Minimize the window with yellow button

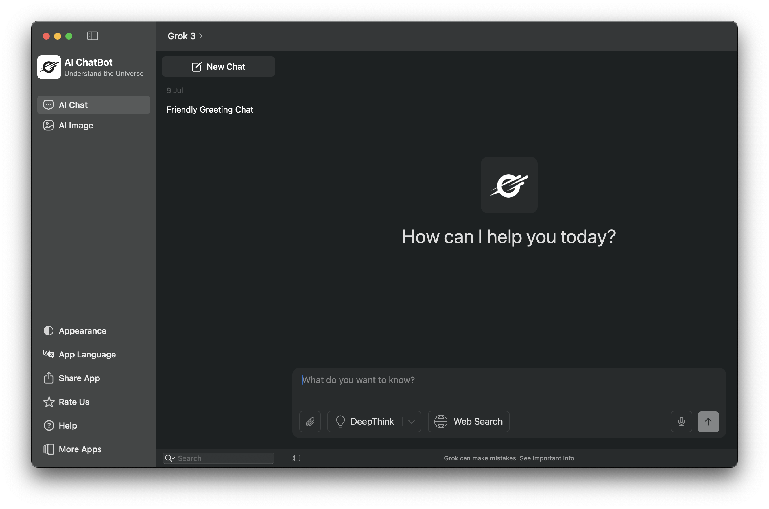tap(58, 36)
